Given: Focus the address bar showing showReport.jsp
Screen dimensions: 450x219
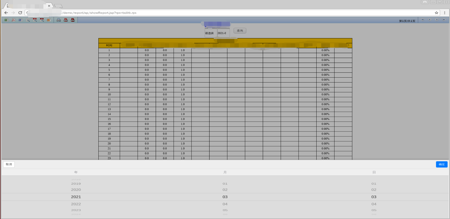Looking at the screenshot, I should (232, 13).
